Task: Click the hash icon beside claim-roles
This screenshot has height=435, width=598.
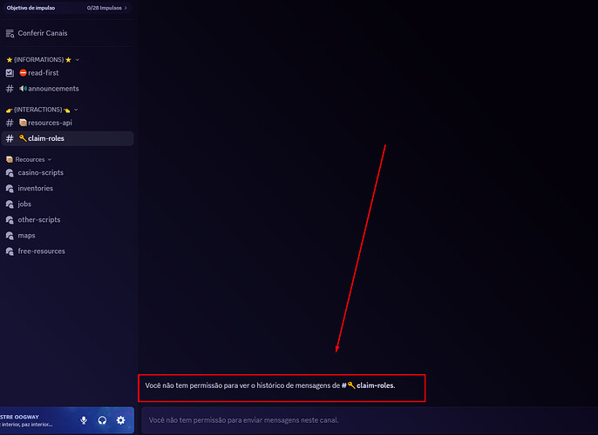Action: (x=10, y=138)
